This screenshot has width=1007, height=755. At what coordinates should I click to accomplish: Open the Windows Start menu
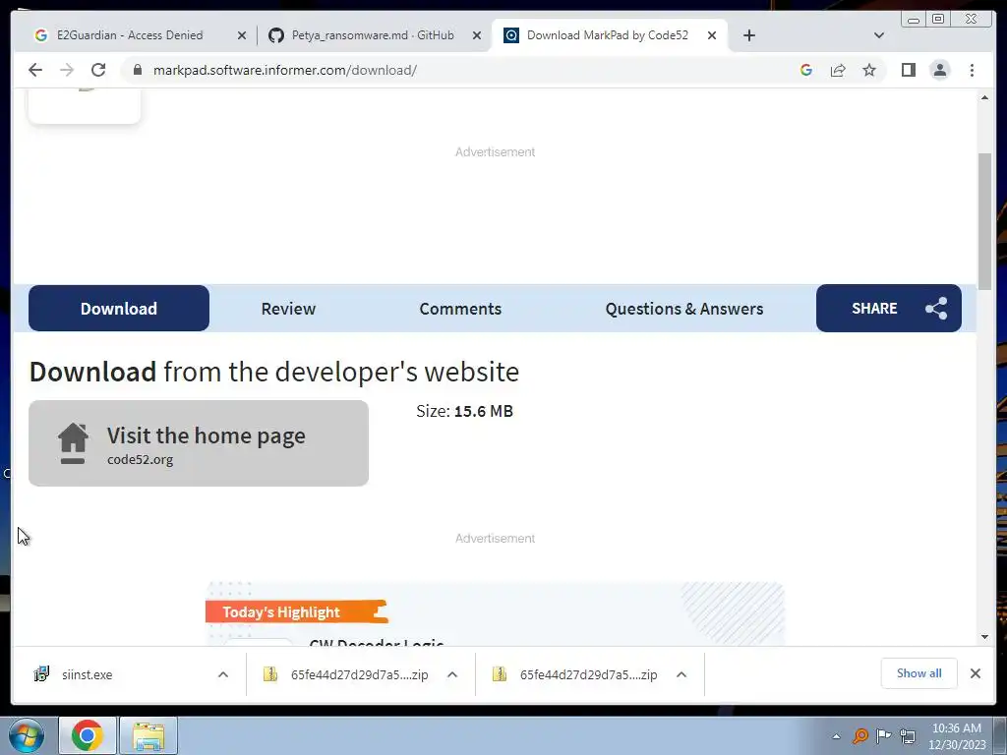pyautogui.click(x=27, y=735)
